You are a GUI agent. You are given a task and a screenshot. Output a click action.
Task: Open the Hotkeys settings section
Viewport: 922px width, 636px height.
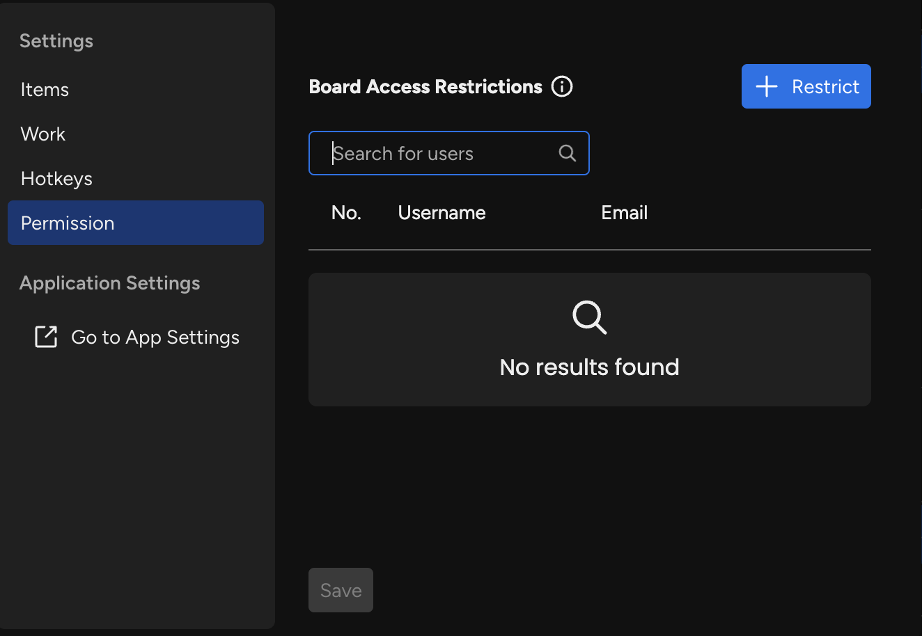click(x=56, y=178)
